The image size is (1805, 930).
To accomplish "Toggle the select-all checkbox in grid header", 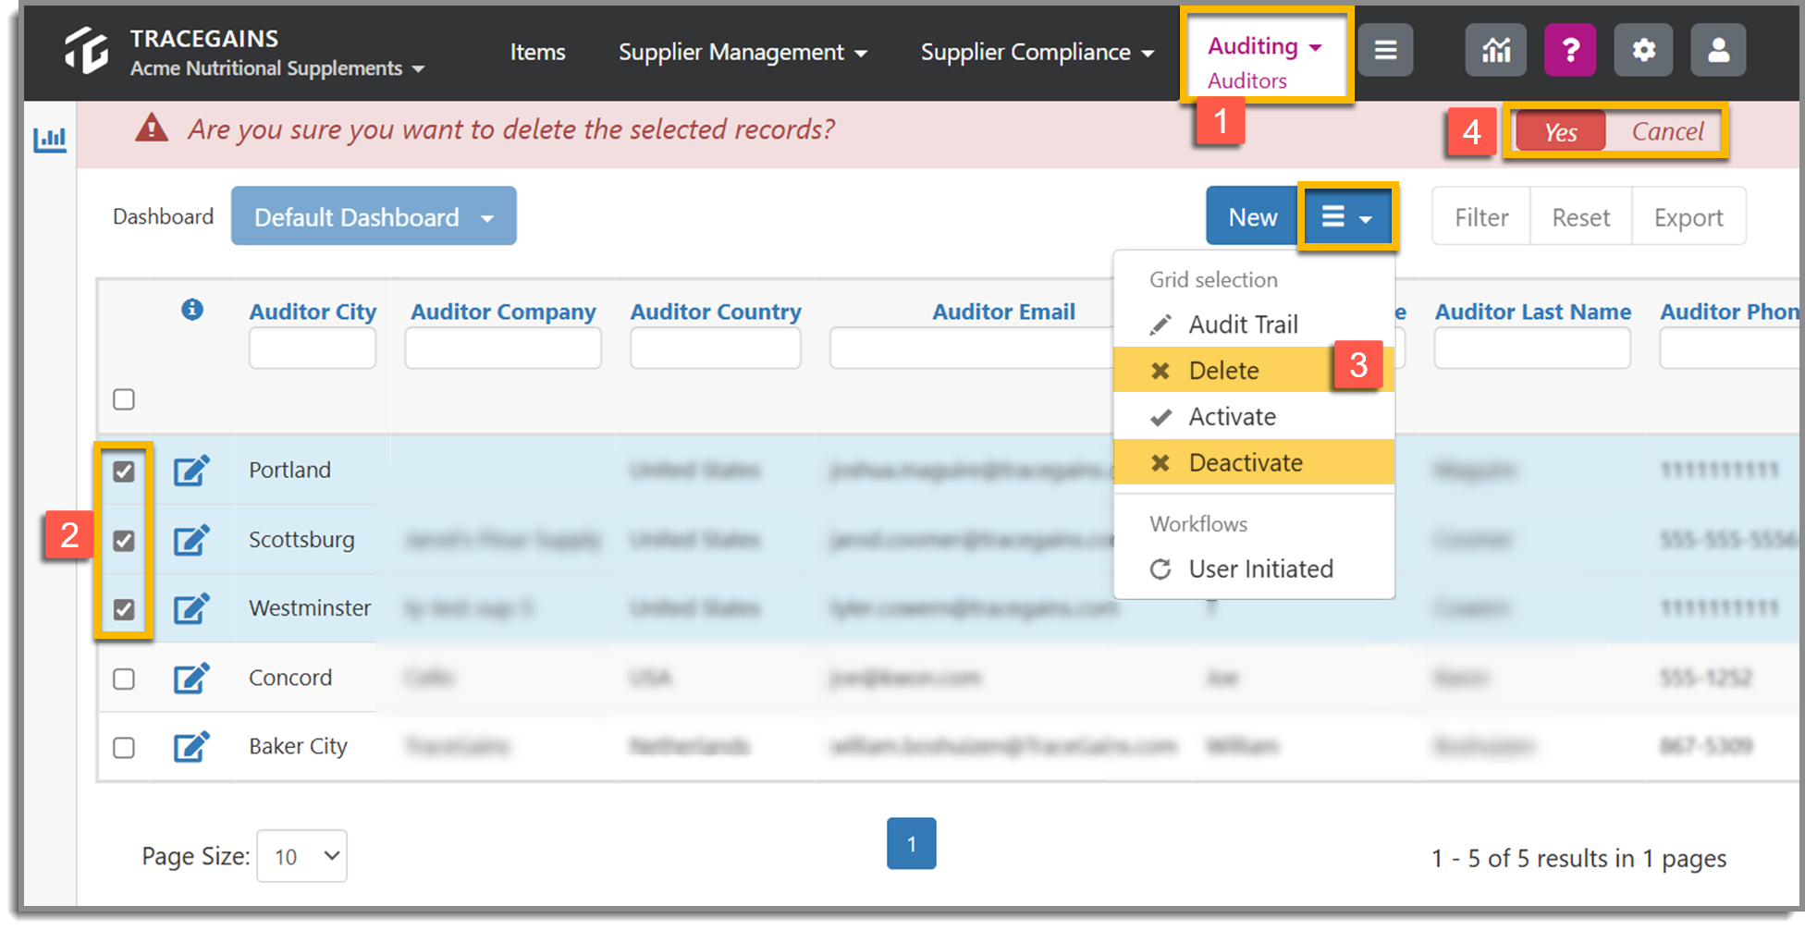I will coord(124,399).
